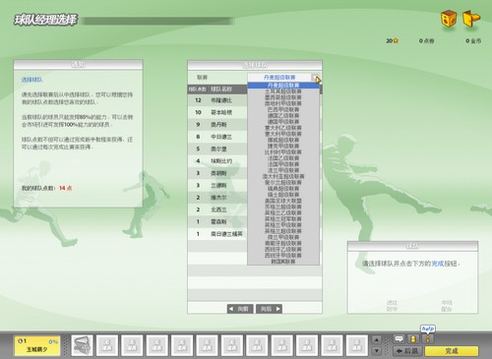The height and width of the screenshot is (359, 492).
Task: Click the 0 点券 balance
Action: click(x=426, y=40)
